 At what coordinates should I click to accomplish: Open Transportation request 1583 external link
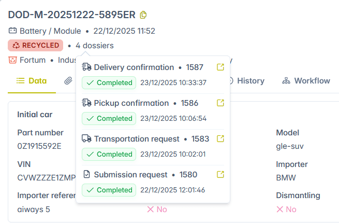tap(220, 139)
